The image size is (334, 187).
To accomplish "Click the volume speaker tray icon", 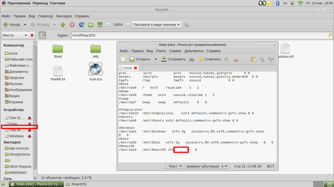I will point(293,3).
